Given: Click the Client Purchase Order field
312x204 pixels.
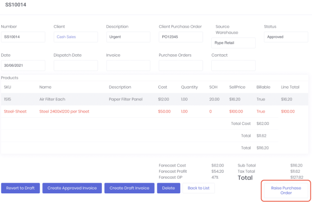Looking at the screenshot, I should pos(181,37).
